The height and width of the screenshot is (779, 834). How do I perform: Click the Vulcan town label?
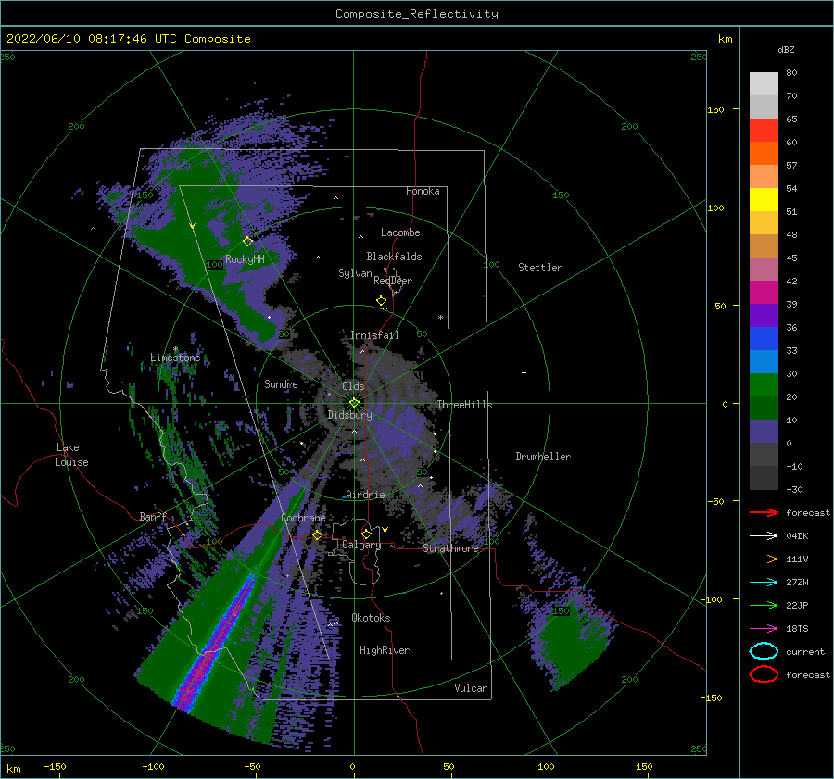pyautogui.click(x=472, y=688)
